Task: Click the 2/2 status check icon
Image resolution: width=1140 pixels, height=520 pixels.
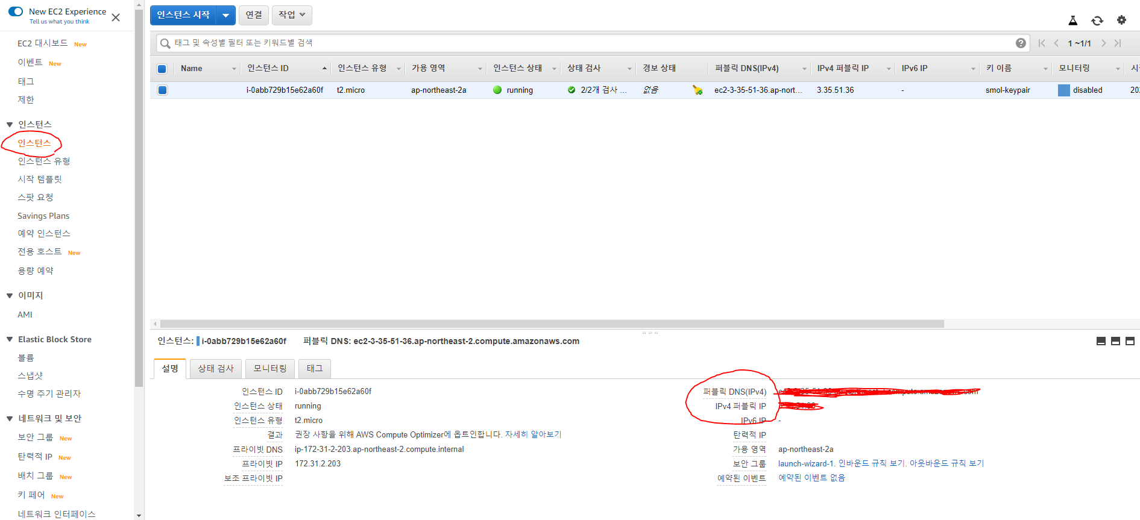Action: [x=572, y=90]
